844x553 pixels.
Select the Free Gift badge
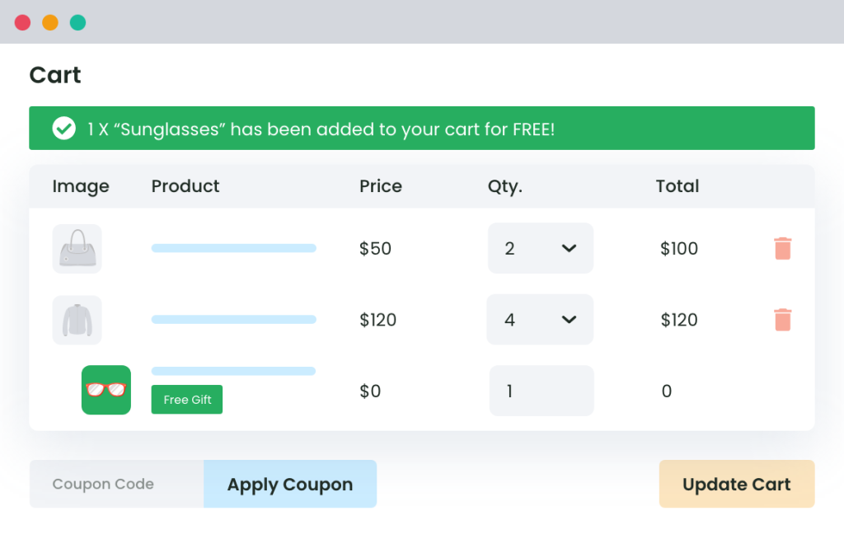[186, 400]
